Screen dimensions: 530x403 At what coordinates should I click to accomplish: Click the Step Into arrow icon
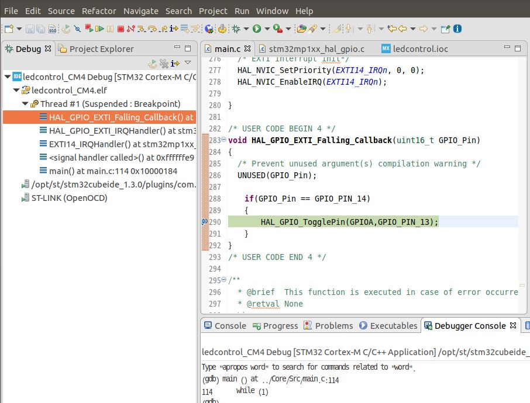pos(142,29)
